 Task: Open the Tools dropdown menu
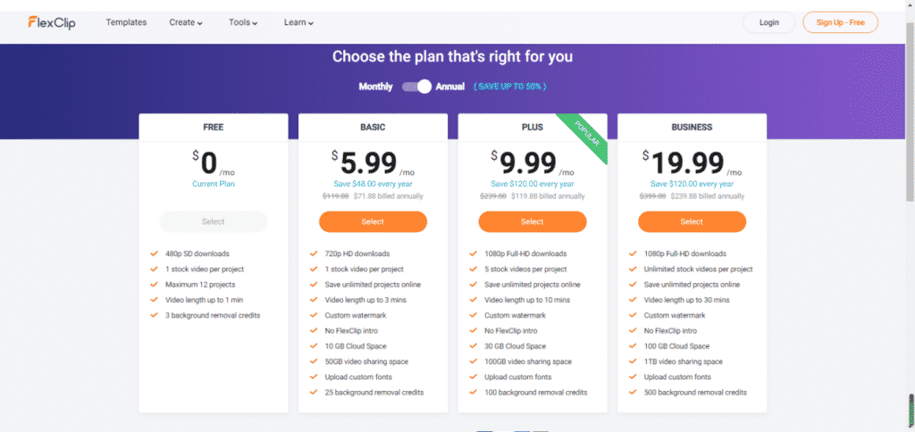click(x=243, y=22)
